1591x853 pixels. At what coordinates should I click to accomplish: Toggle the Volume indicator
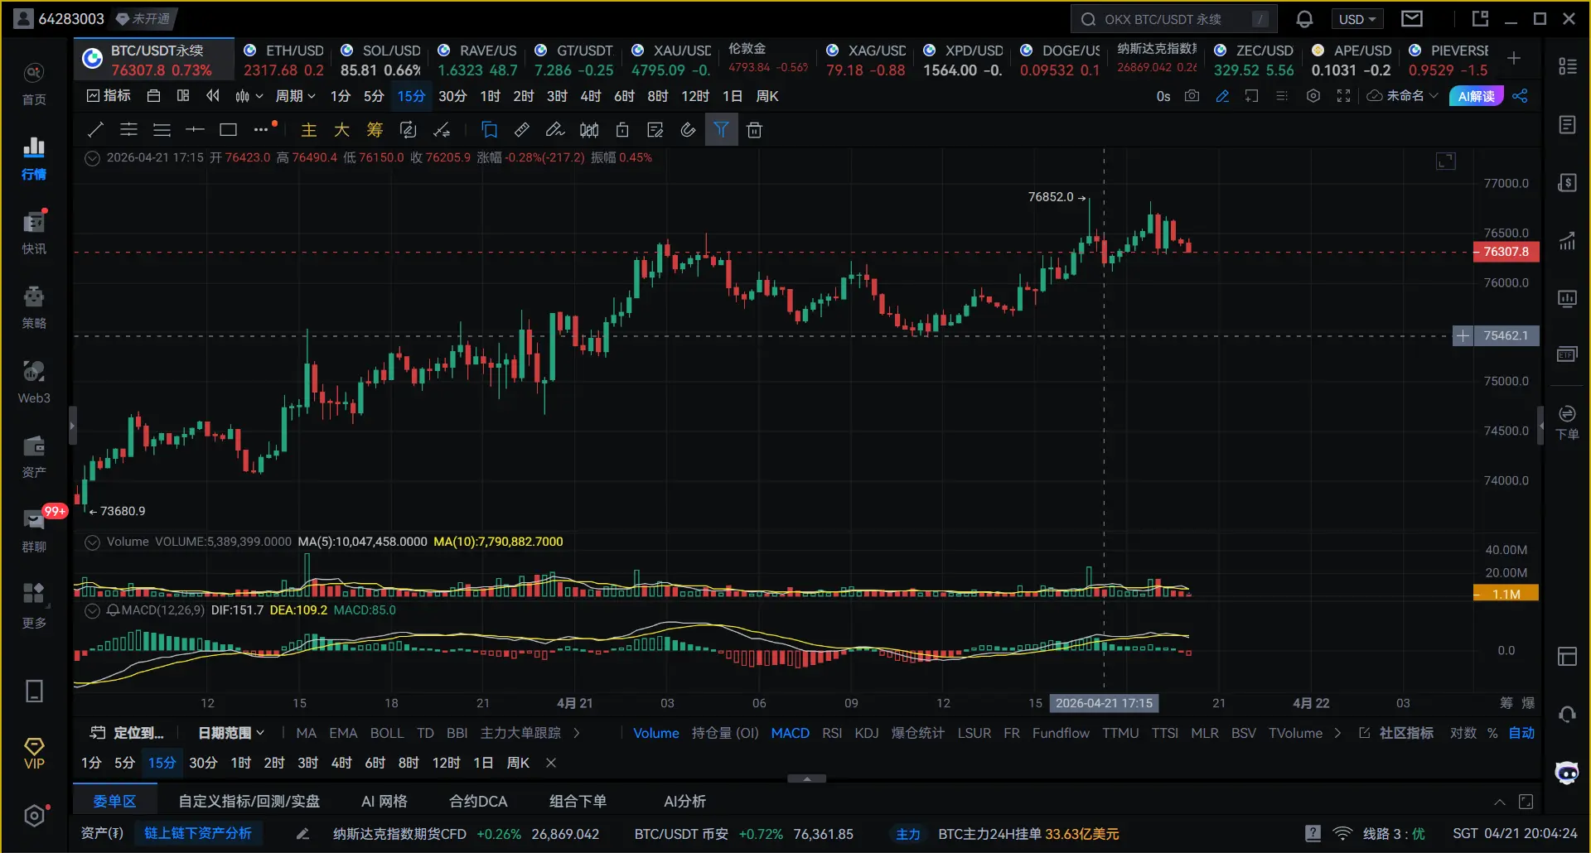656,733
